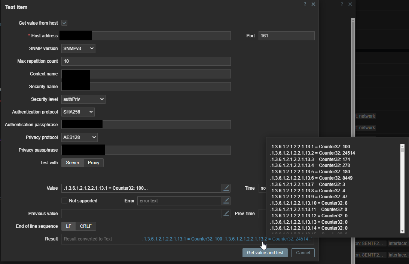Viewport: 409px width, 264px height.
Task: Click the Context name field
Action: click(146, 74)
